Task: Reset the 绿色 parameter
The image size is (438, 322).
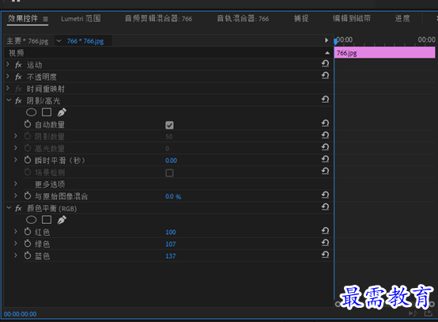Action: click(x=325, y=243)
